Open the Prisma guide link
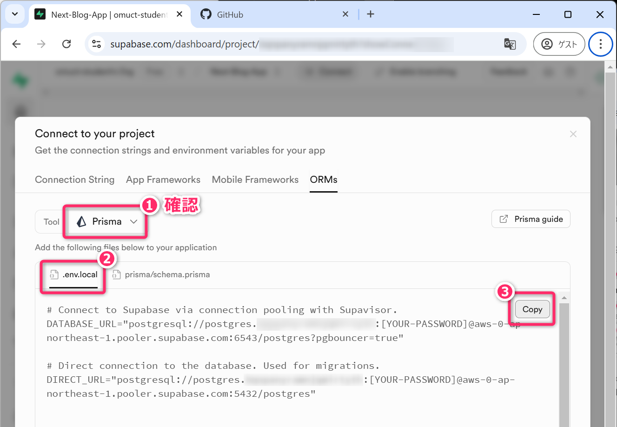Image resolution: width=617 pixels, height=427 pixels. click(x=531, y=219)
